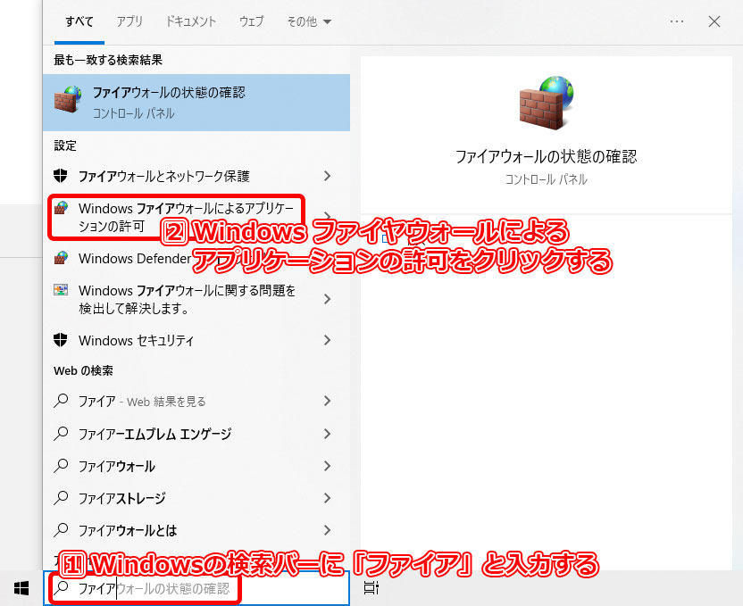The width and height of the screenshot is (743, 606).
Task: Open the three-dot more options menu
Action: [x=676, y=21]
